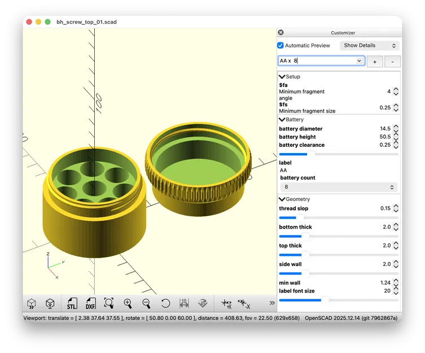Click the Preview render icon
This screenshot has height=353, width=425.
click(x=32, y=303)
